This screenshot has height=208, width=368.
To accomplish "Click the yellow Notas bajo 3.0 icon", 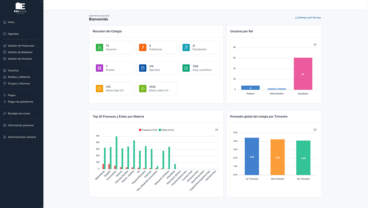I will point(99,89).
